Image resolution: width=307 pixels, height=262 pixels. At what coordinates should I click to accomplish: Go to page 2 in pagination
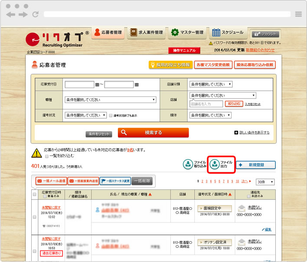(x=202, y=181)
